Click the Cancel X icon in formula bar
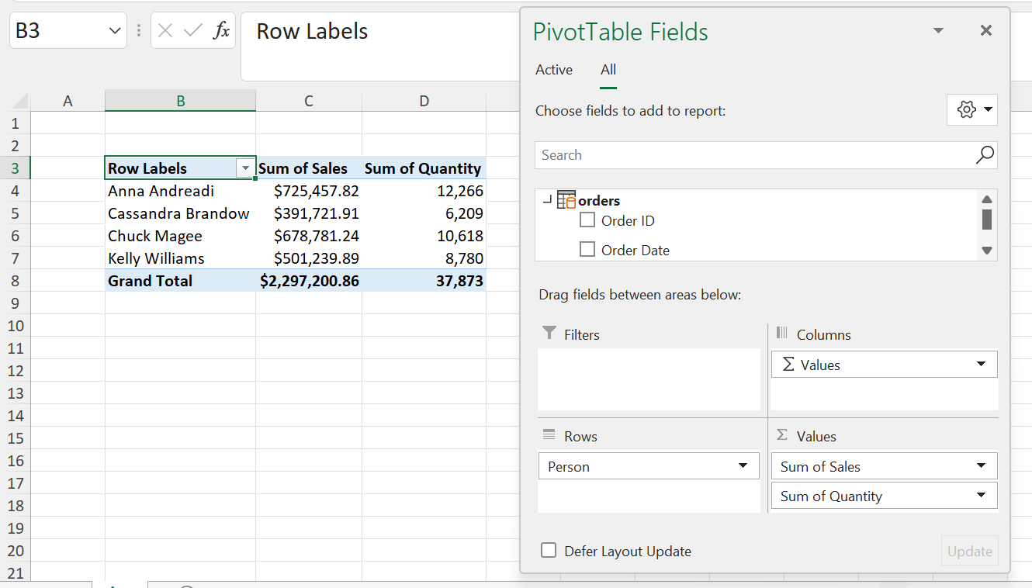 coord(165,31)
